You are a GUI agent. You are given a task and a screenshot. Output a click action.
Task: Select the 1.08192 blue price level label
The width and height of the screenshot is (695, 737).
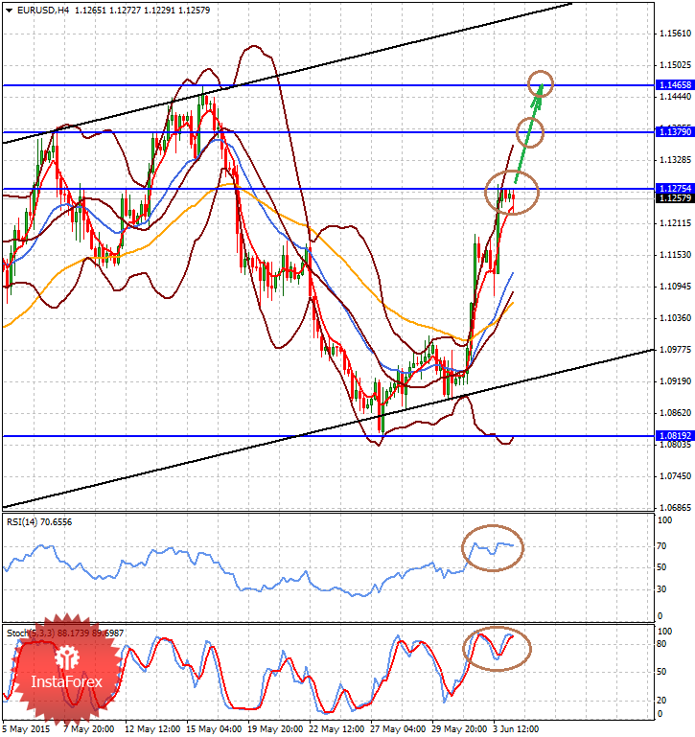675,436
